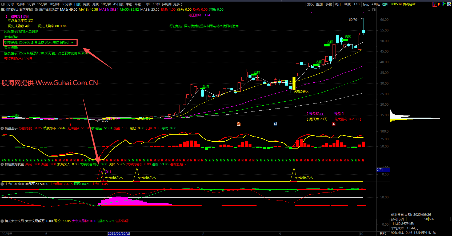Screen dimensions: 452x236
Task: Click the picture icon at far top right
Action: [x=449, y=4]
